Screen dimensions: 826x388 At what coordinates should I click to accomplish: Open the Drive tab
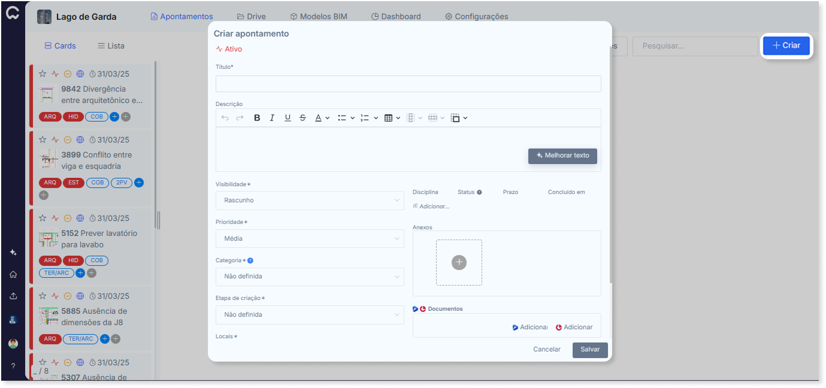(252, 17)
